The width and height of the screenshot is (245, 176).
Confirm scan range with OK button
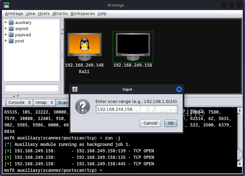pos(171,123)
